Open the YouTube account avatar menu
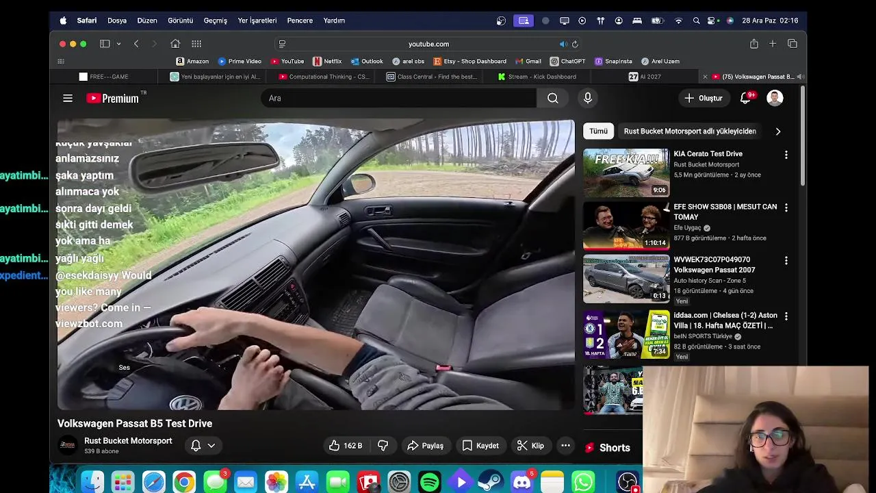The image size is (876, 493). tap(775, 98)
